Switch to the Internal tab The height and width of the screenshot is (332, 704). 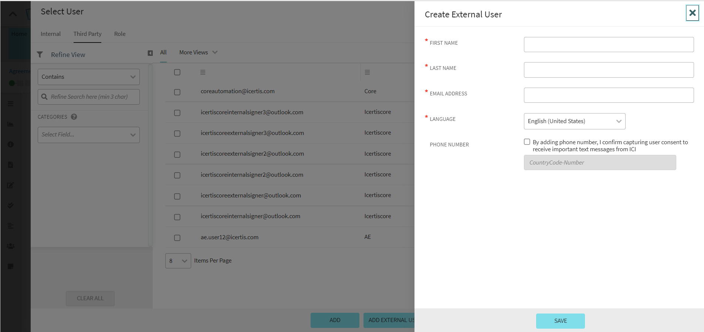pyautogui.click(x=51, y=34)
